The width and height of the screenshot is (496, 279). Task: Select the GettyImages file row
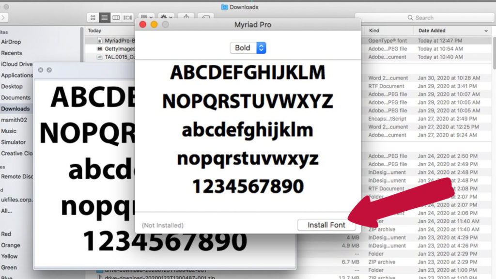click(x=120, y=49)
